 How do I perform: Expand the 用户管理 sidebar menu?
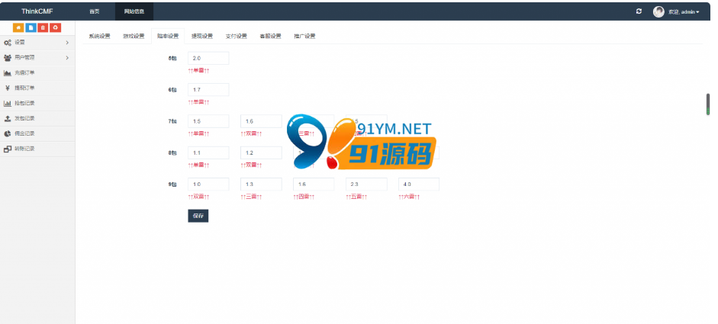pos(37,58)
